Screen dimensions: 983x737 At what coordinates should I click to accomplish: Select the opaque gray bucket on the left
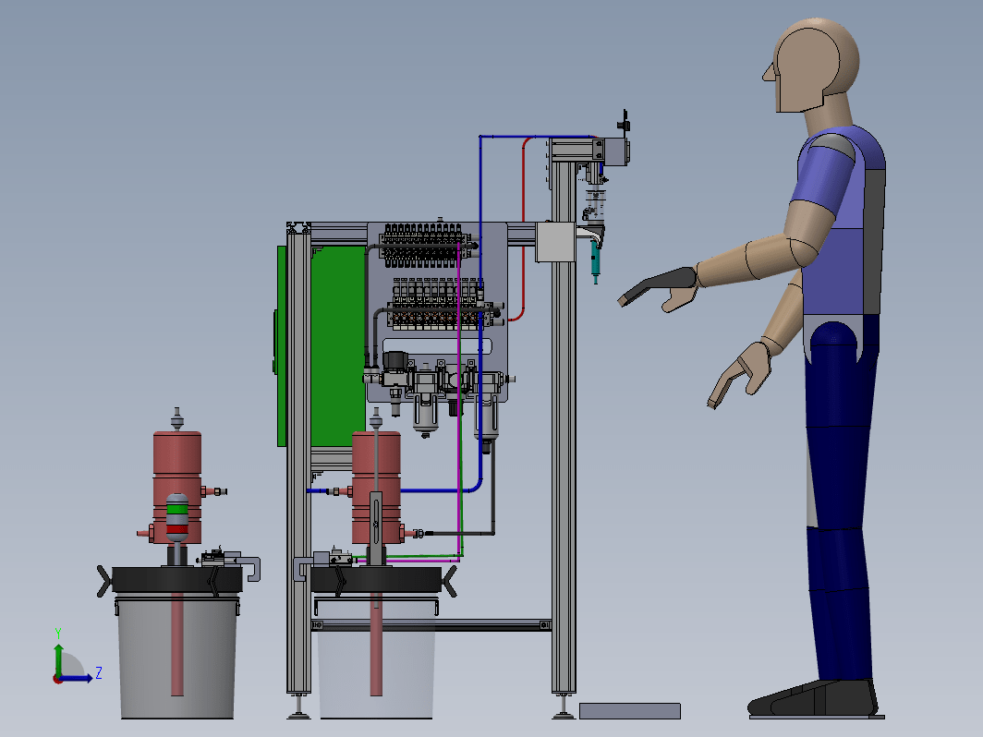[176, 657]
